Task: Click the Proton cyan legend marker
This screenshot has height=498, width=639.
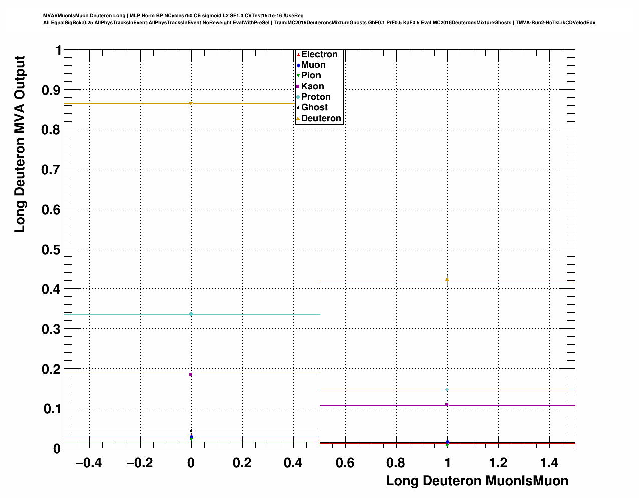Action: [298, 97]
